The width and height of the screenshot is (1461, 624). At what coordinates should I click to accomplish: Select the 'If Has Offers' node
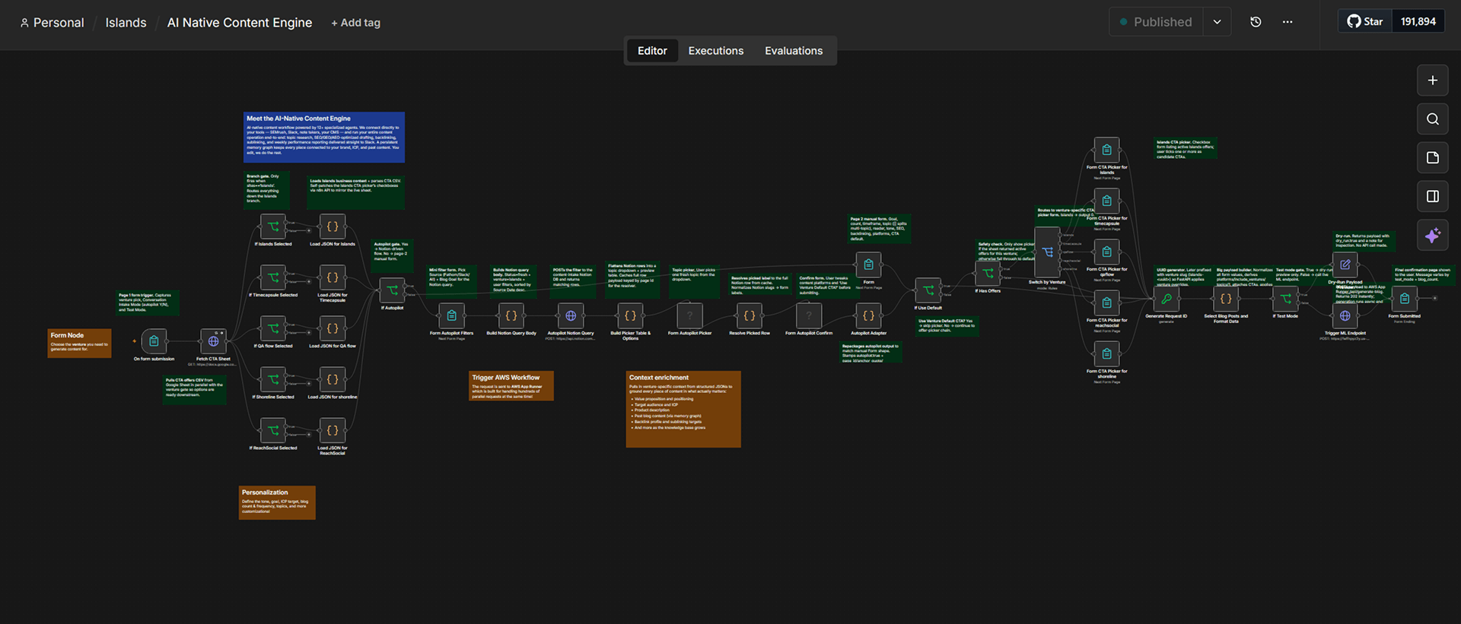(988, 273)
